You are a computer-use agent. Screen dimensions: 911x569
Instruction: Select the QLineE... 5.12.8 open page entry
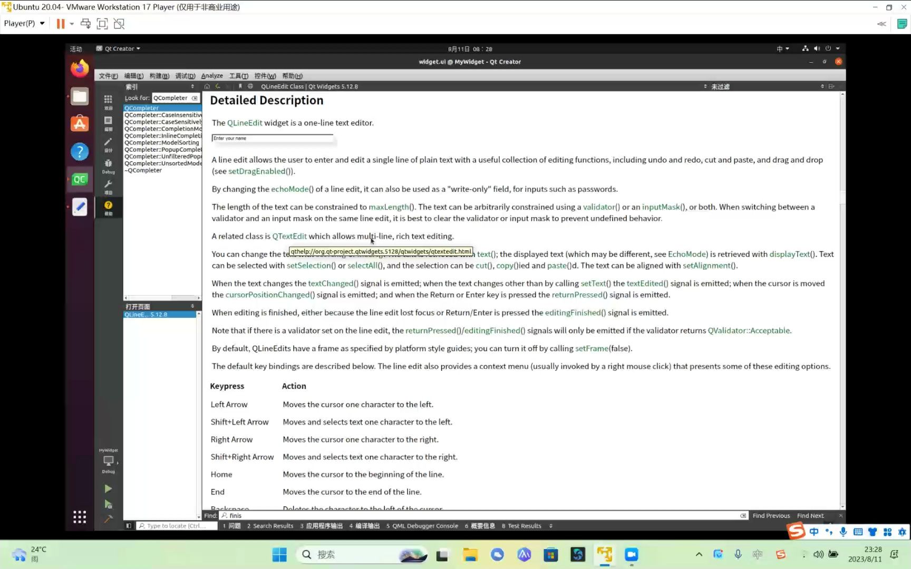[160, 315]
